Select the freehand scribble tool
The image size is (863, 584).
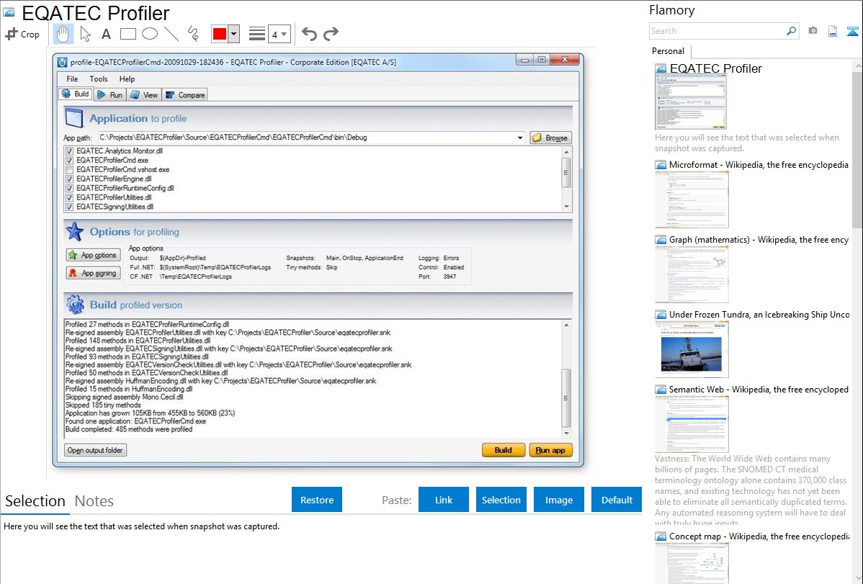coord(193,34)
